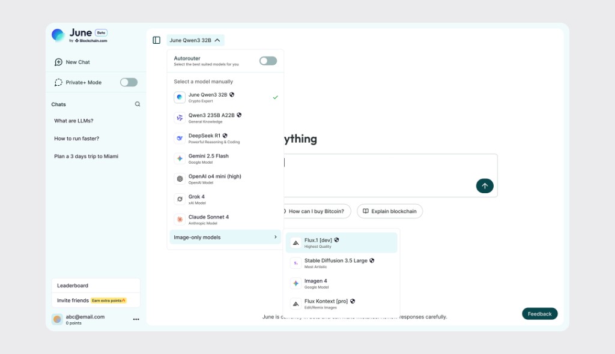Viewport: 615px width, 354px height.
Task: Click the Qwen3 235B A22B model icon
Action: point(180,118)
